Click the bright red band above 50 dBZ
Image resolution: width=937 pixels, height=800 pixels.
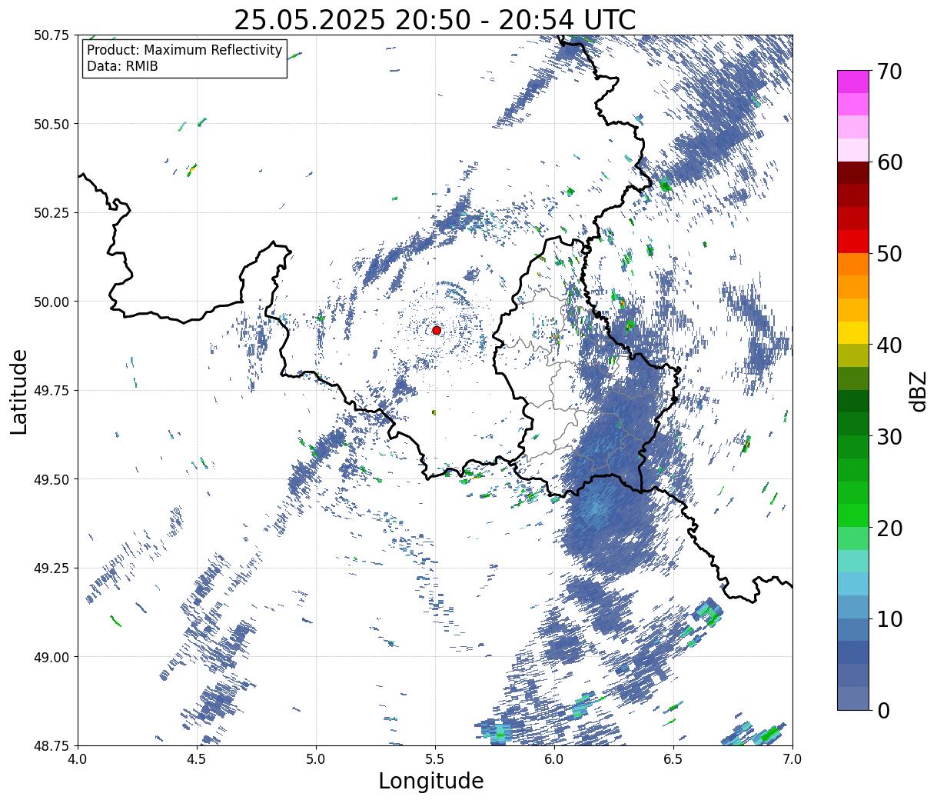853,241
